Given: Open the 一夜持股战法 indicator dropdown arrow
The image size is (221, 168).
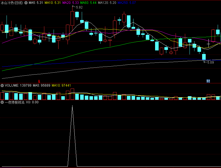Looking at the screenshot, I should pyautogui.click(x=2, y=102).
